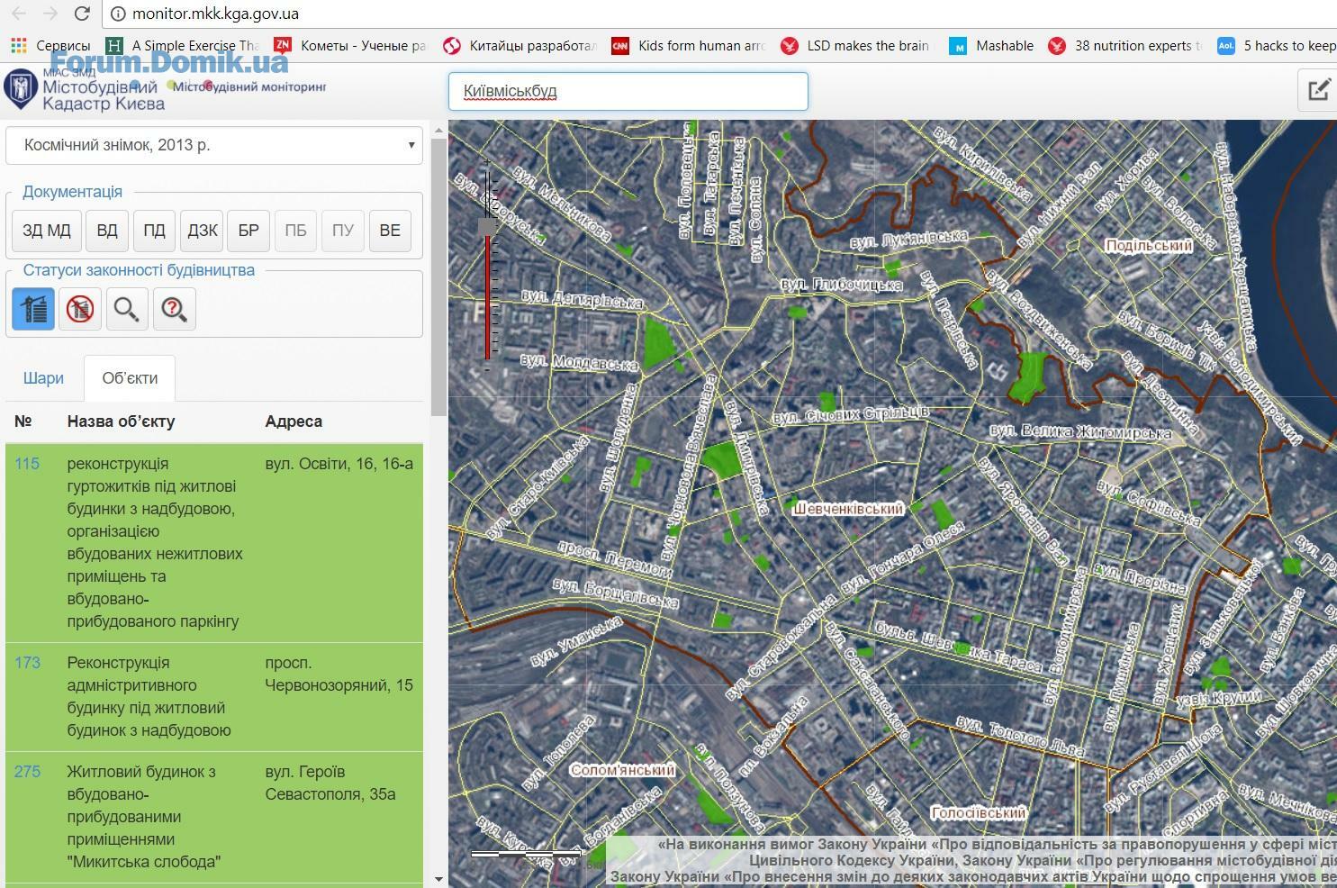Viewport: 1337px width, 888px height.
Task: Switch to the Шари tab
Action: point(43,378)
